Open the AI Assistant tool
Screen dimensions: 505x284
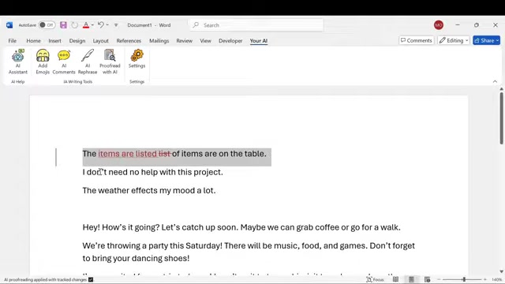17,62
